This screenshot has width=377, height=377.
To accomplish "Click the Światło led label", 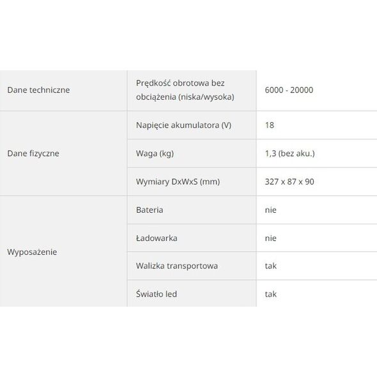I will tap(157, 294).
